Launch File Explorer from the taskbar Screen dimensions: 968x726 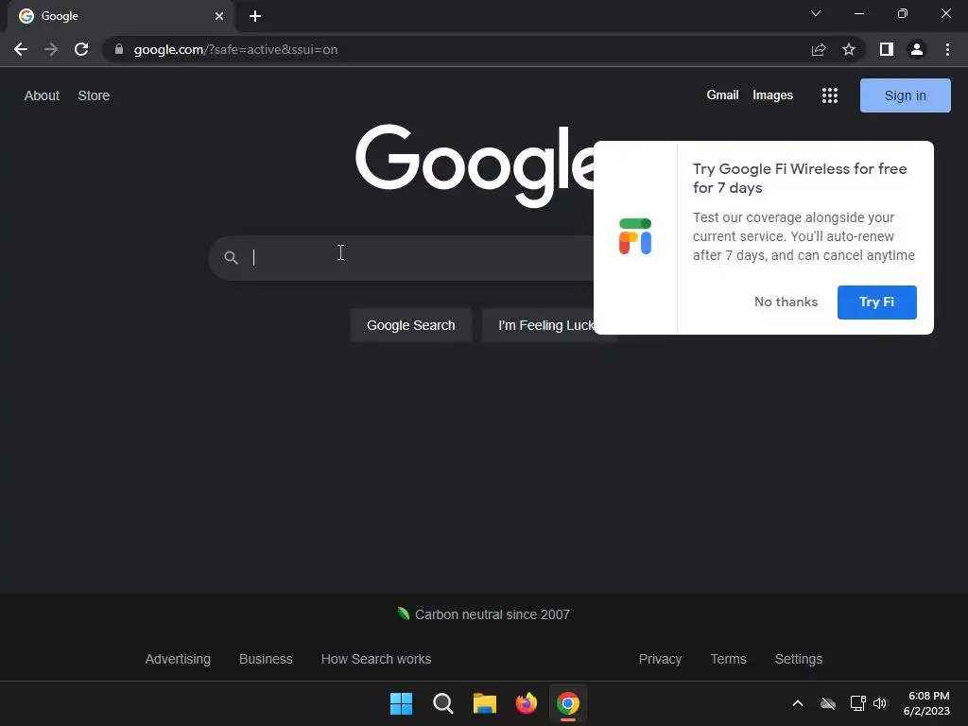point(485,703)
